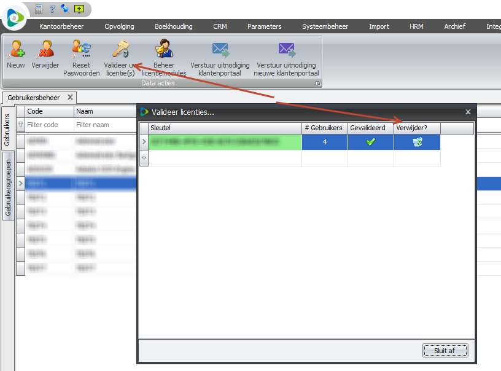Click the recycle bin icon under Verwijder?
Screen dimensions: 501x371
click(x=417, y=142)
